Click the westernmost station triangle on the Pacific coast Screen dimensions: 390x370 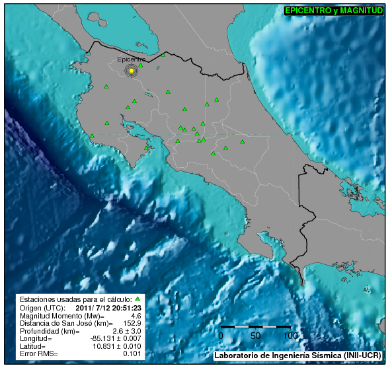pos(92,136)
